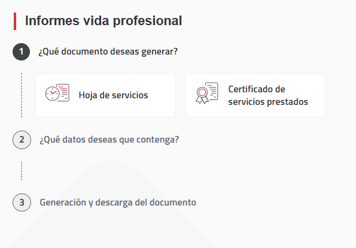Viewport: 356px width, 248px height.
Task: Open step ¿Qué documento deseas generar?
Action: 108,52
